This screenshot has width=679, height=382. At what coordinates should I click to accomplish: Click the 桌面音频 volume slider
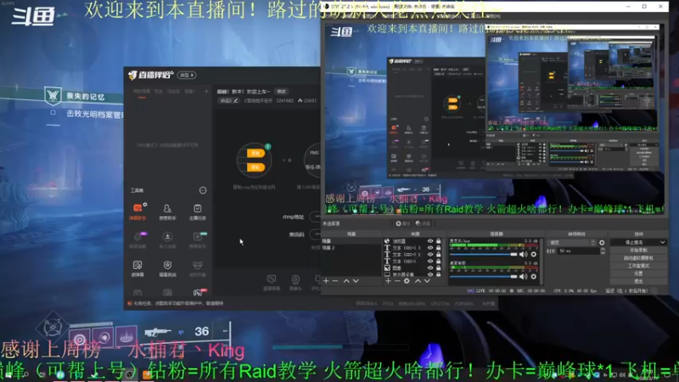tap(484, 277)
